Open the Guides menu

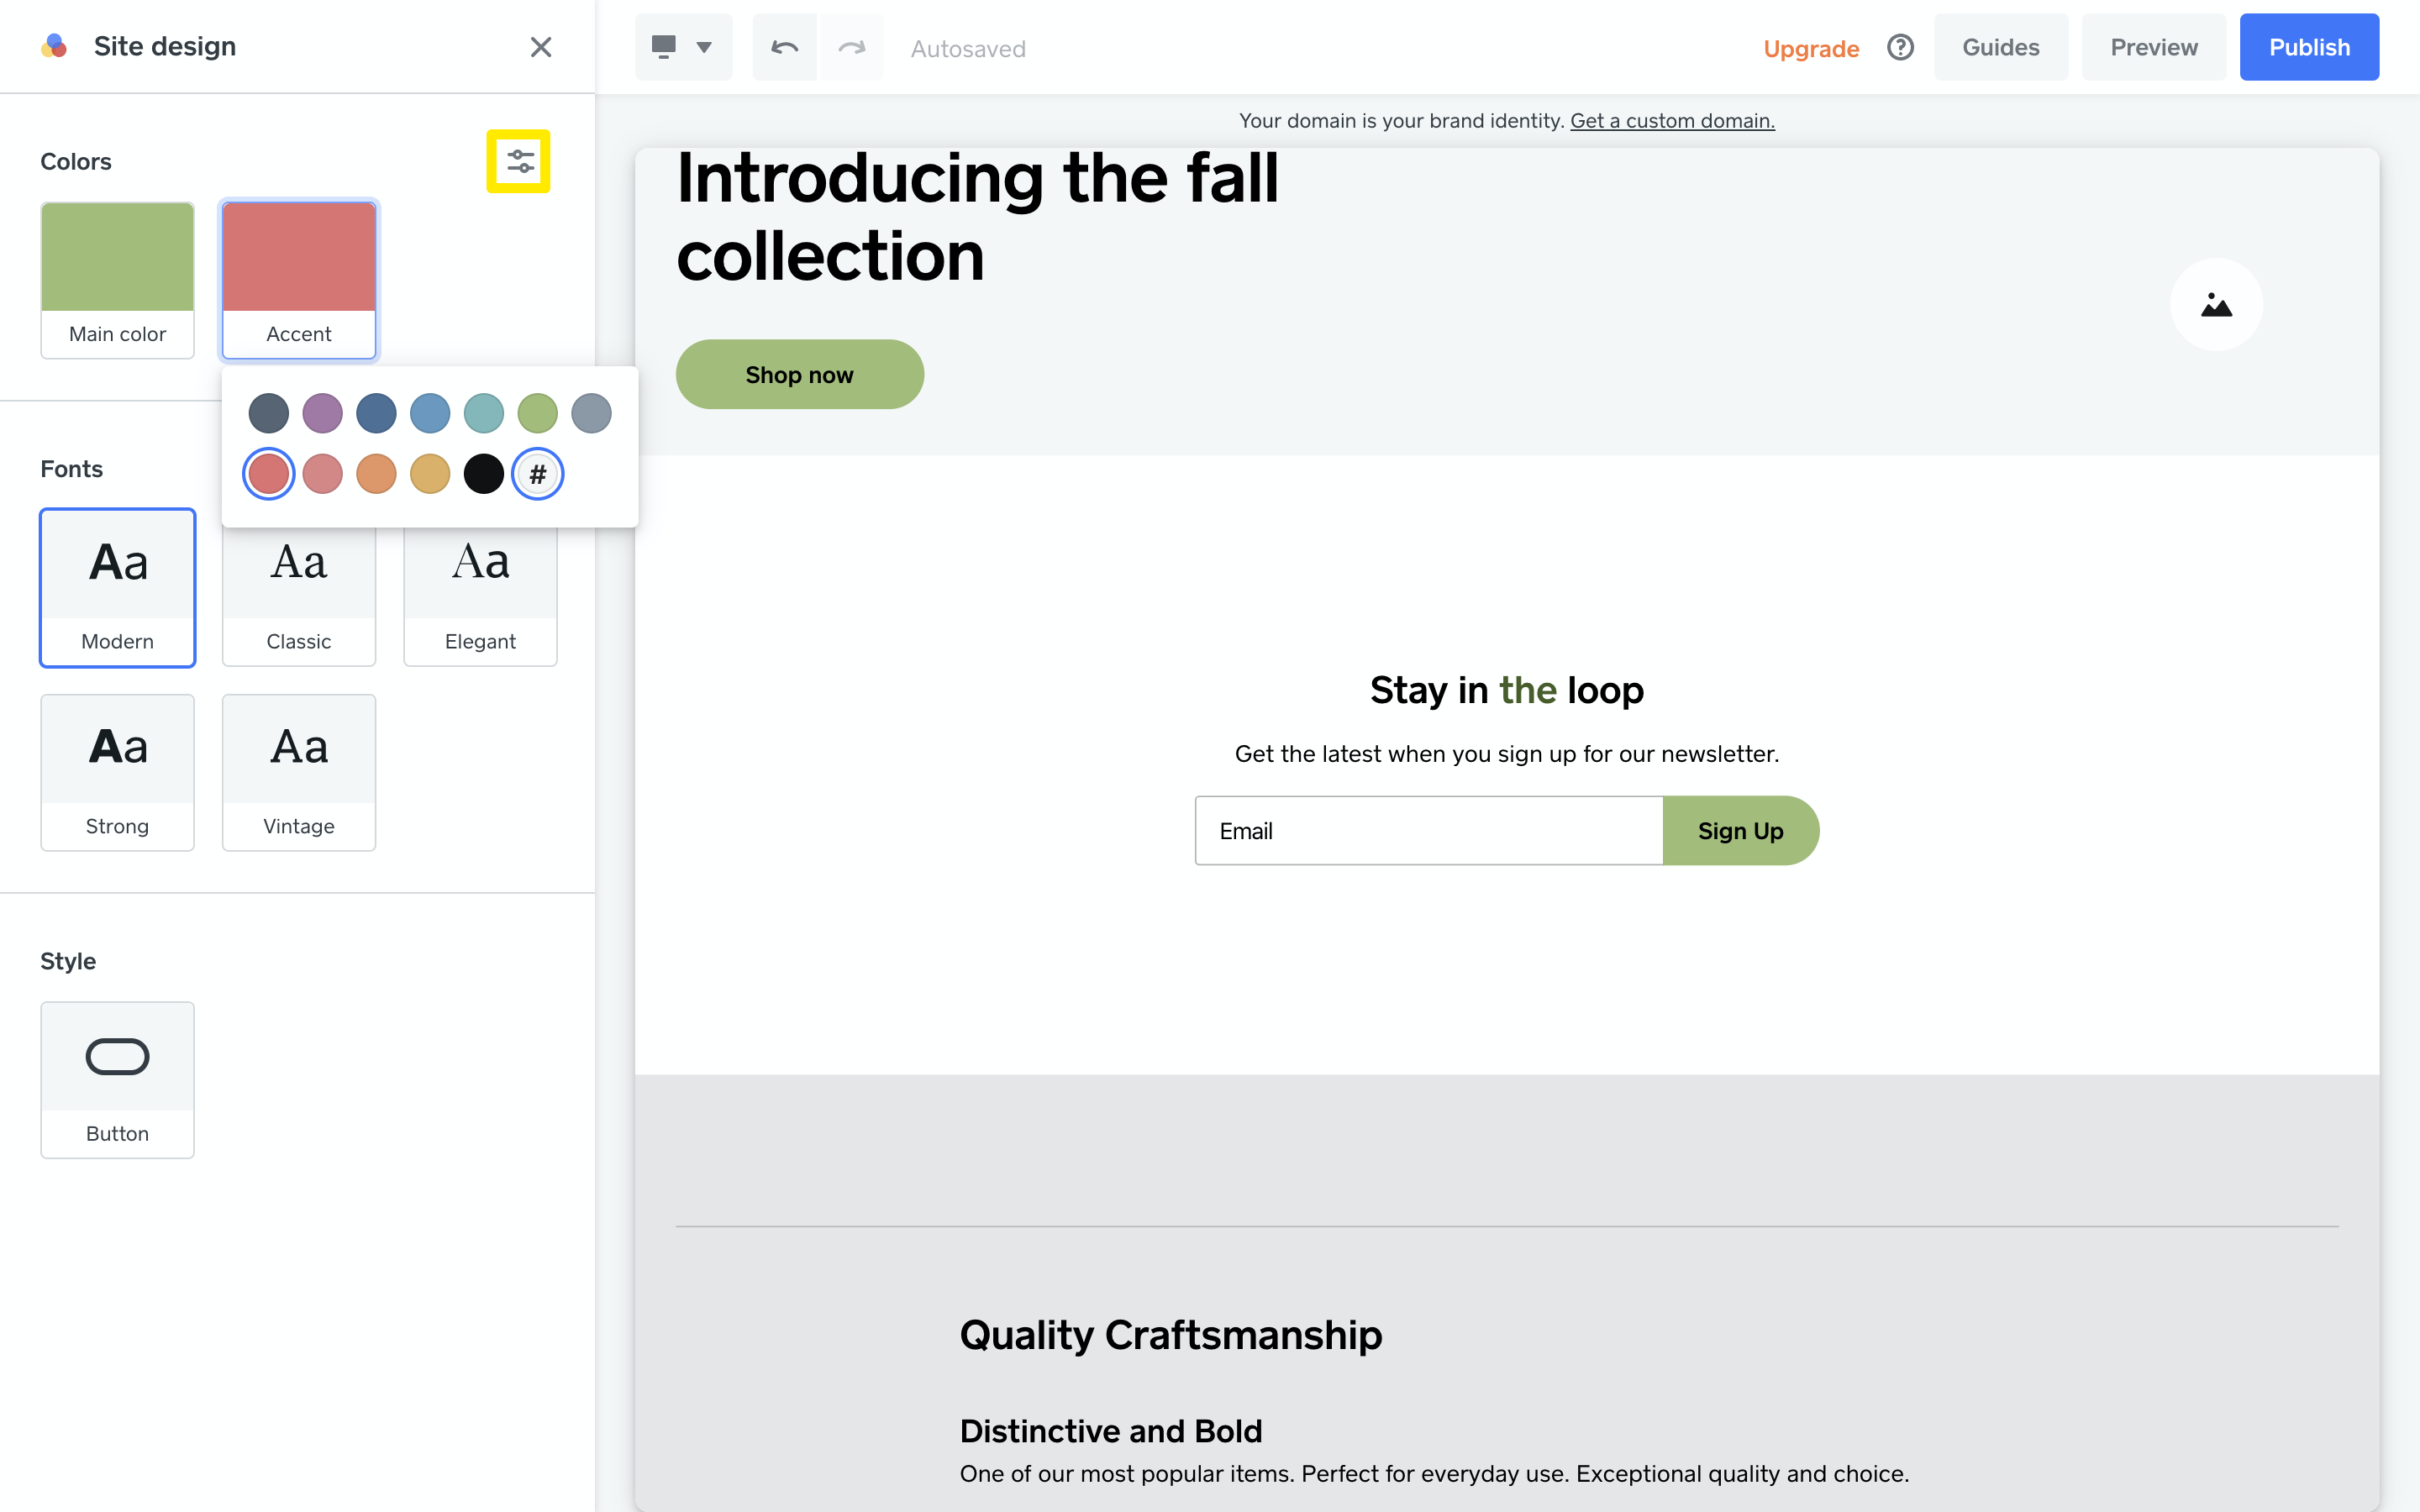(x=2000, y=47)
